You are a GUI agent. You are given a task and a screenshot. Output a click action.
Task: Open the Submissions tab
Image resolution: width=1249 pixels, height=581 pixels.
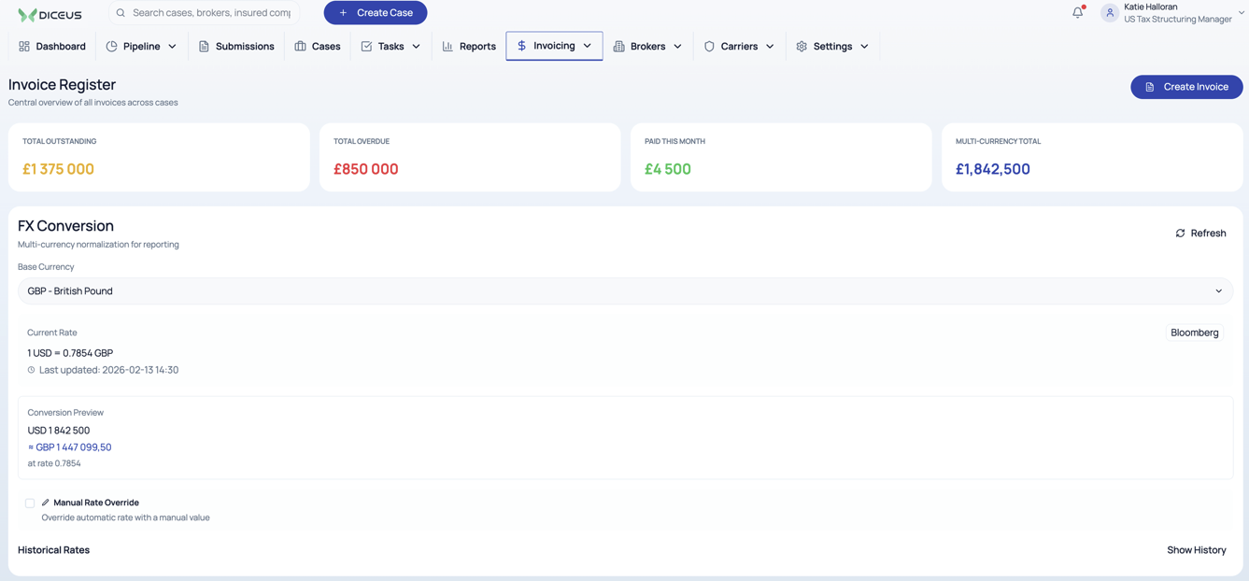click(236, 46)
